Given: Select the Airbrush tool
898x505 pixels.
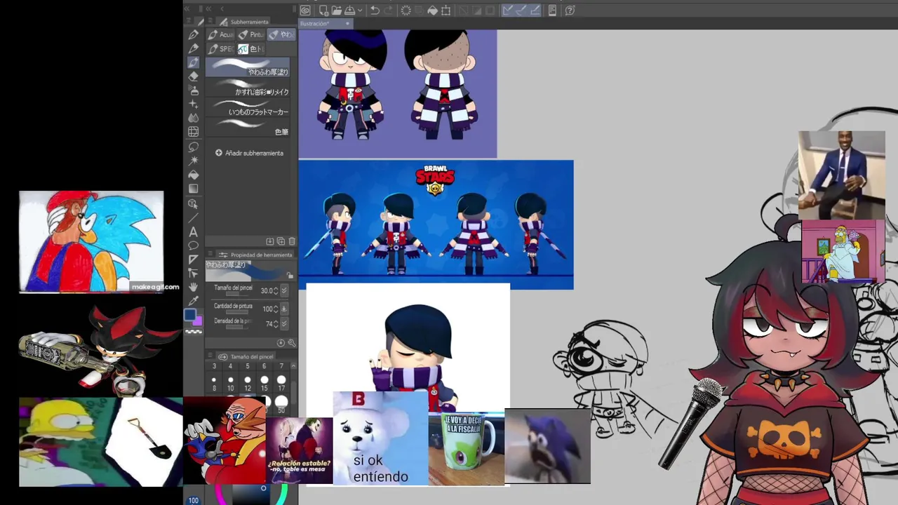Looking at the screenshot, I should pyautogui.click(x=193, y=90).
